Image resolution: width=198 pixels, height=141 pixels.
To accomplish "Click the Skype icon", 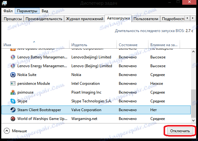I will coord(13,101).
